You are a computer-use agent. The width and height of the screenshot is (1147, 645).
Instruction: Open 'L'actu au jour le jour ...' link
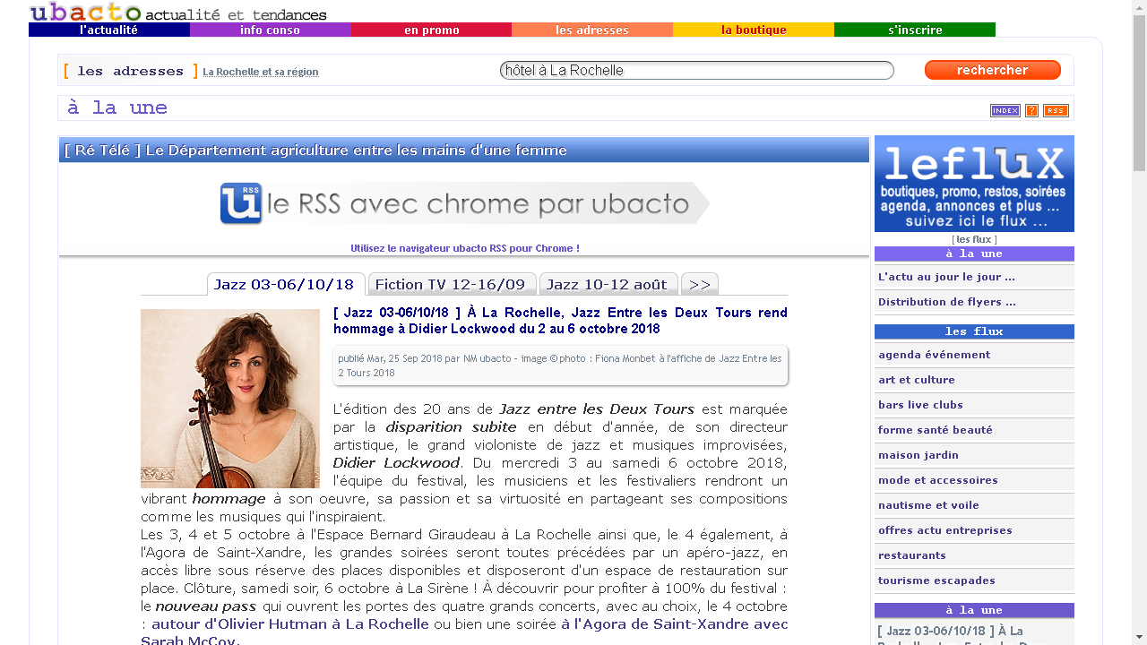click(x=974, y=277)
